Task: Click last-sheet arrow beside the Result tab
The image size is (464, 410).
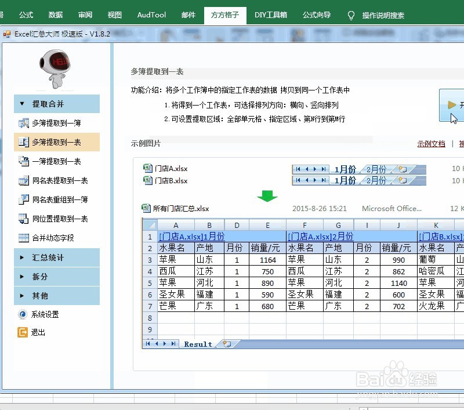Action: [173, 344]
